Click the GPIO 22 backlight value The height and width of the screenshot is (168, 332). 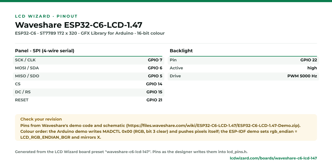tap(309, 60)
